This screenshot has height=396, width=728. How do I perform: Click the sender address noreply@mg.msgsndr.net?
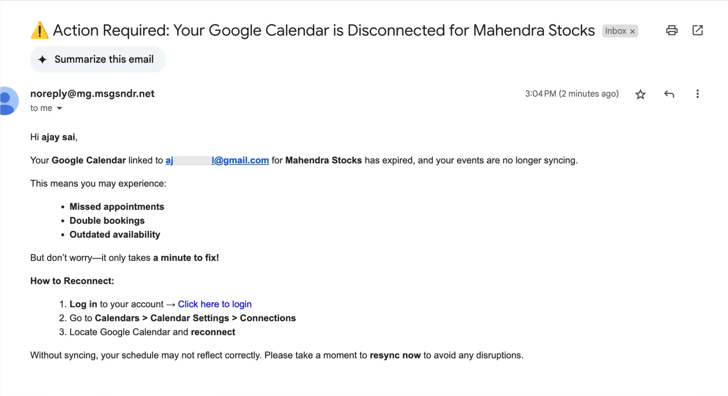92,94
